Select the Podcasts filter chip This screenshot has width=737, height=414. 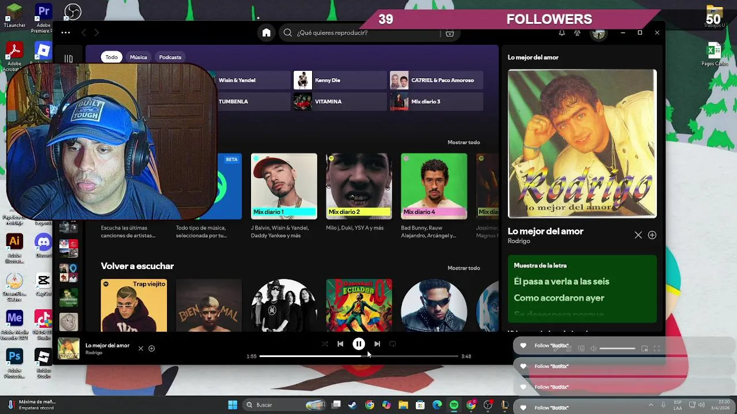click(x=170, y=57)
